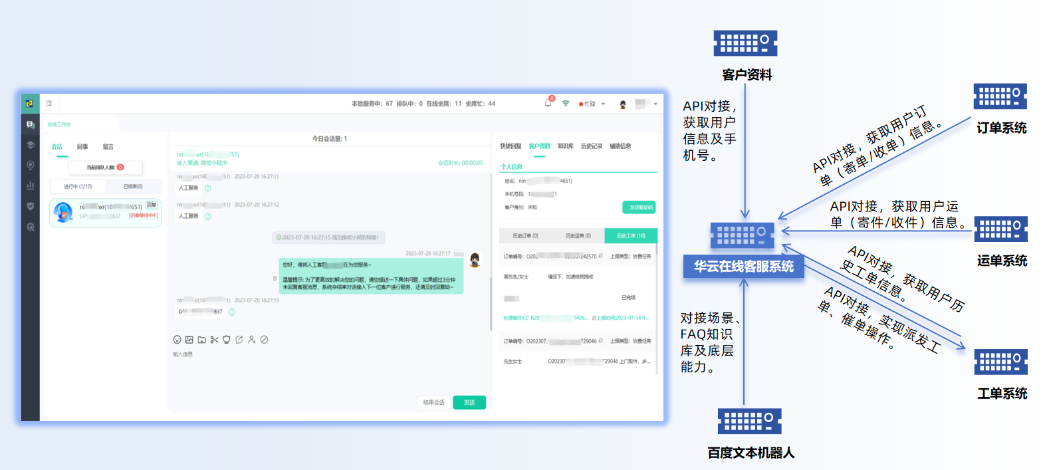Image resolution: width=1047 pixels, height=470 pixels.
Task: Switch to 已结束(0) sessions
Action: (x=133, y=187)
